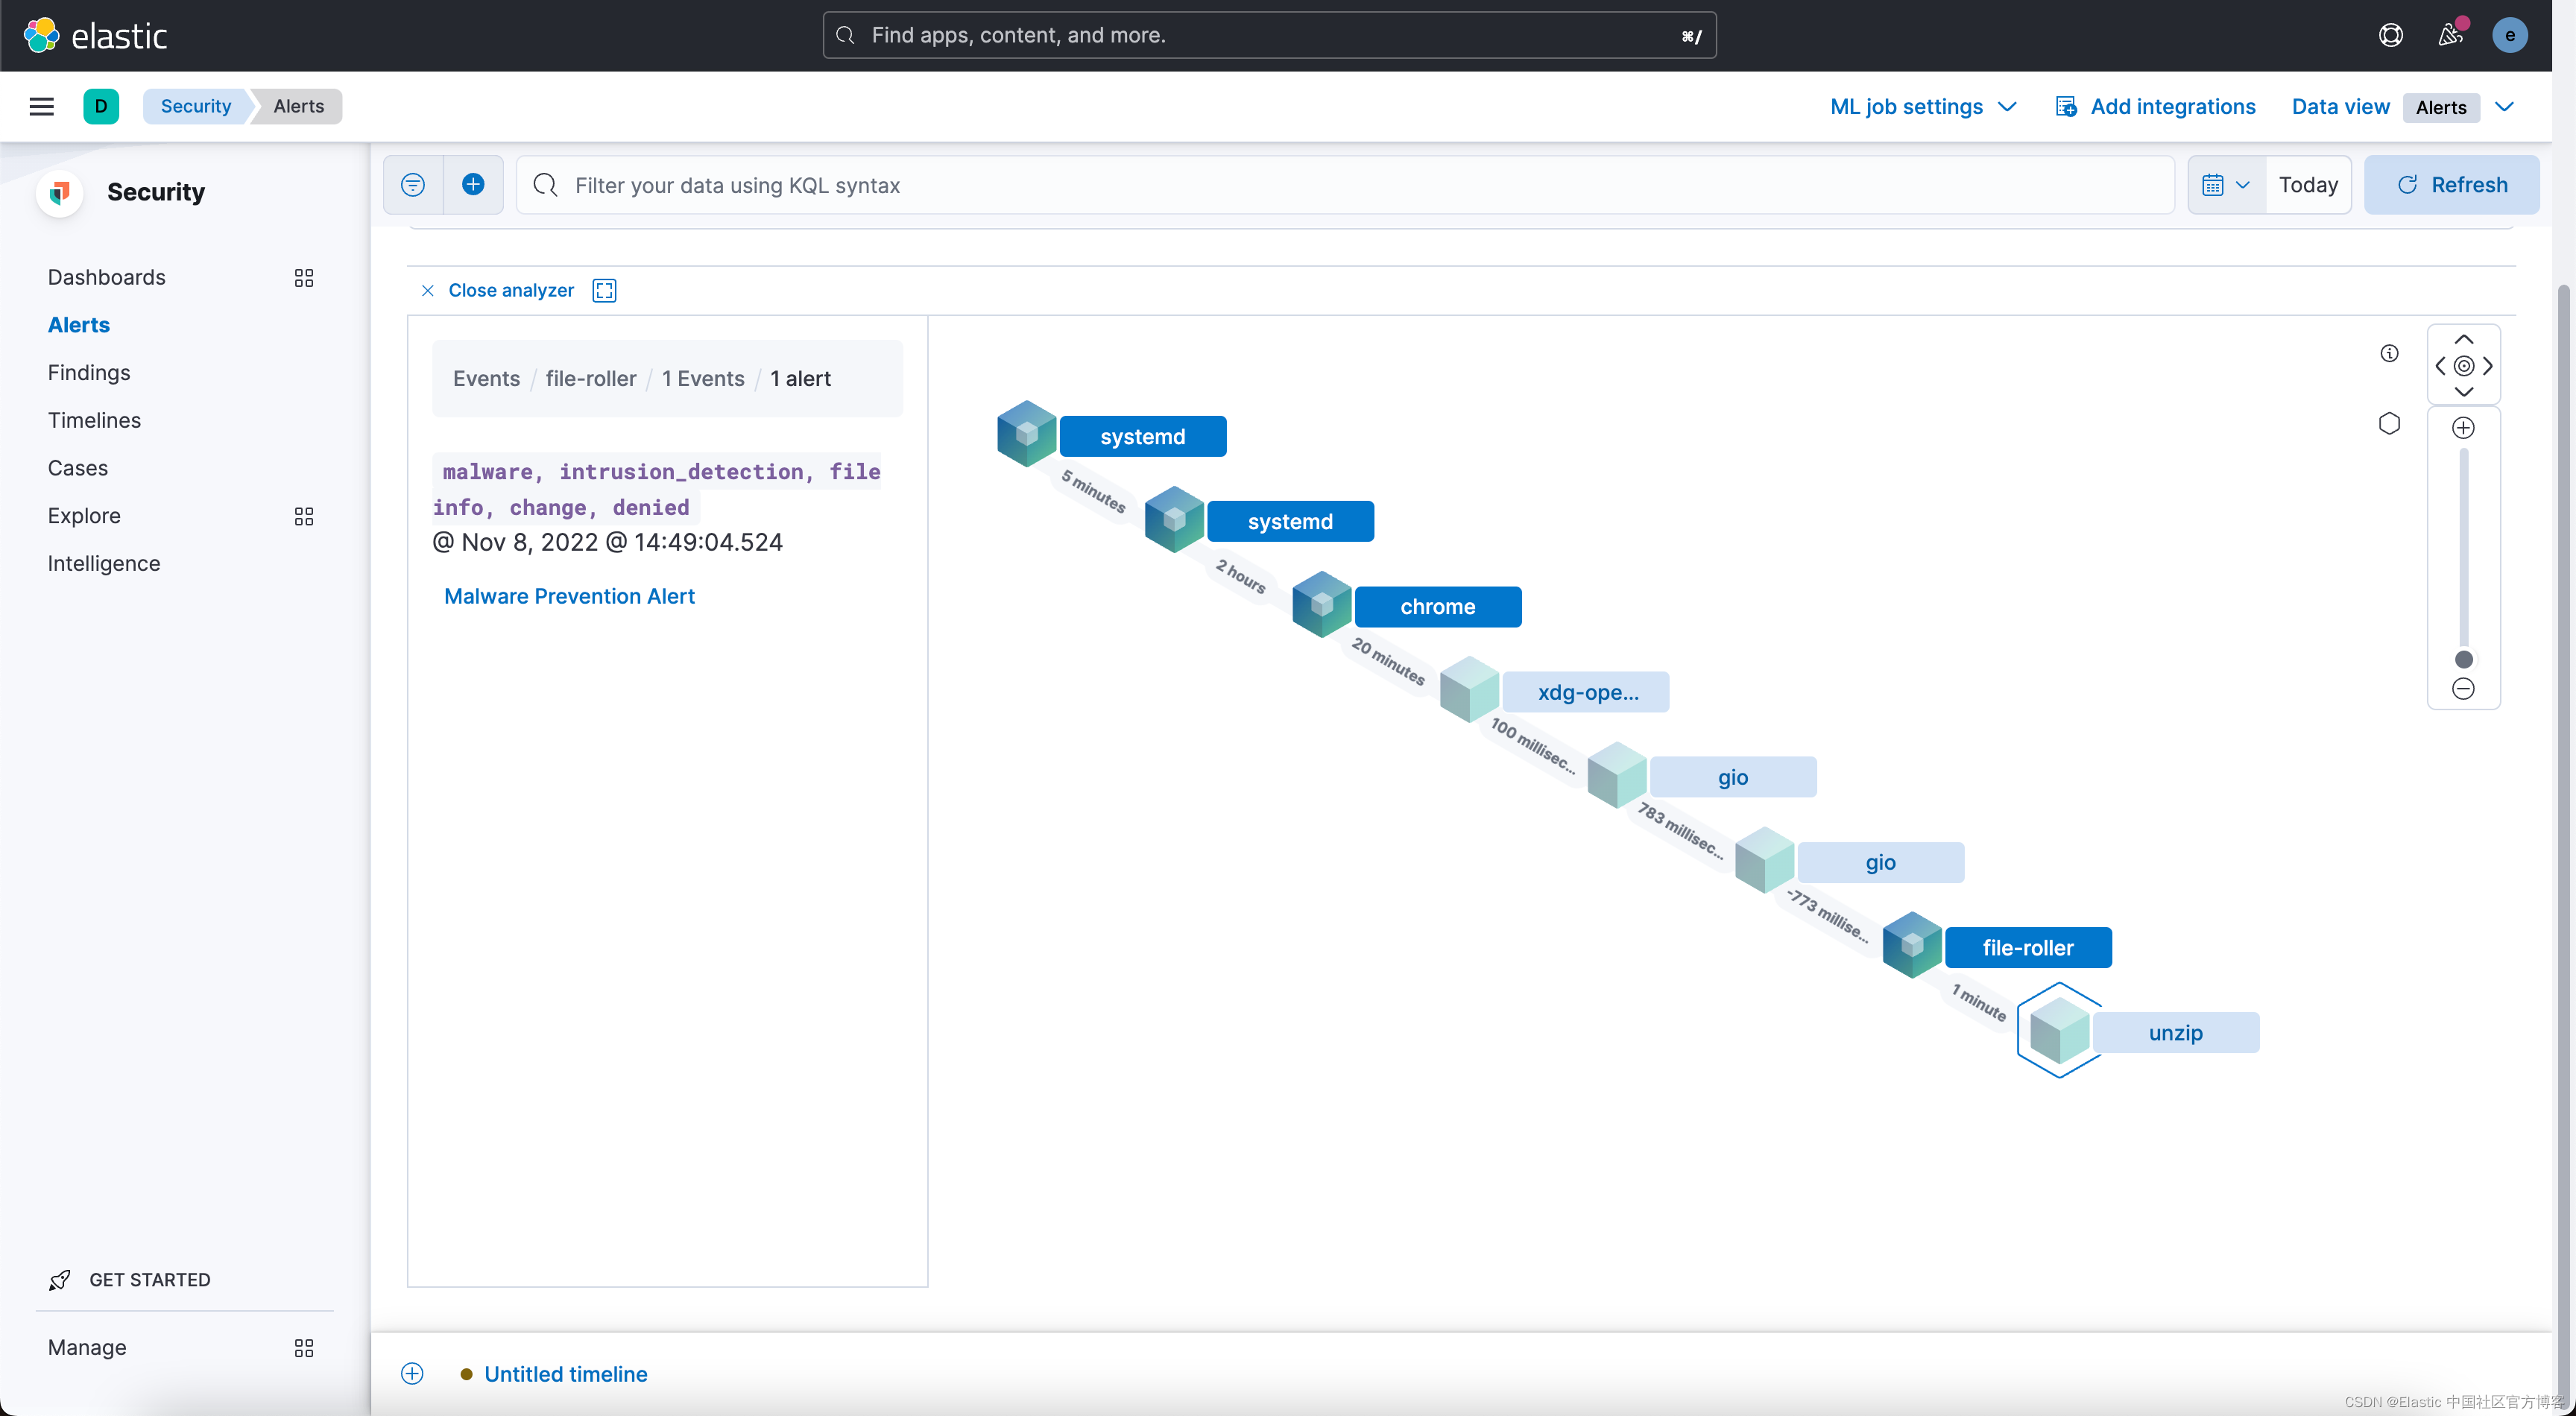Viewport: 2576px width, 1416px height.
Task: Click the analyzer zoom slider handle
Action: pos(2463,659)
